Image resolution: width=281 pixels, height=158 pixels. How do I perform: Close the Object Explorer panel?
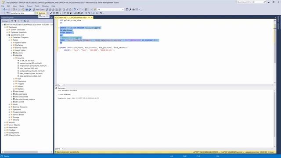pos(51,18)
